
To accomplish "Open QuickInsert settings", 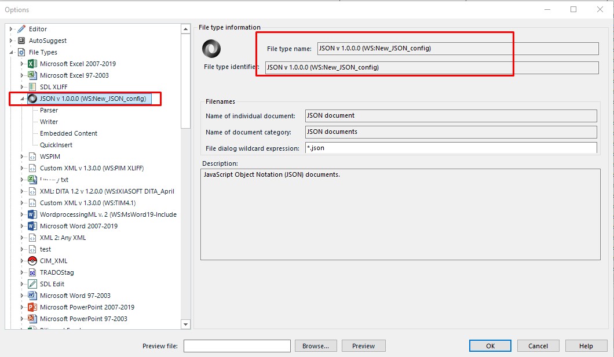I will pyautogui.click(x=56, y=145).
